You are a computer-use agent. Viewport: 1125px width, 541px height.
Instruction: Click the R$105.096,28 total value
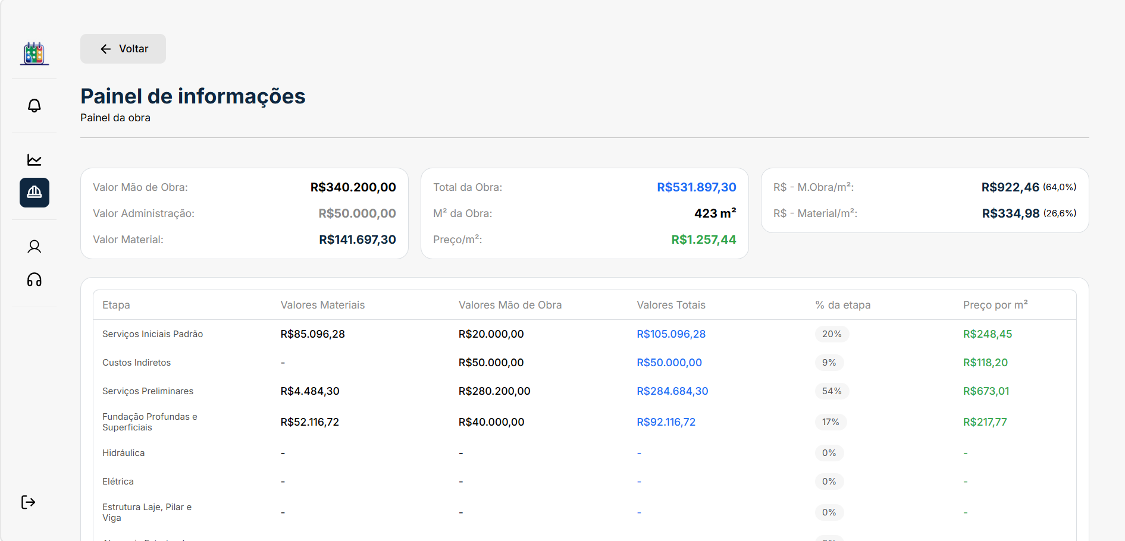coord(671,334)
